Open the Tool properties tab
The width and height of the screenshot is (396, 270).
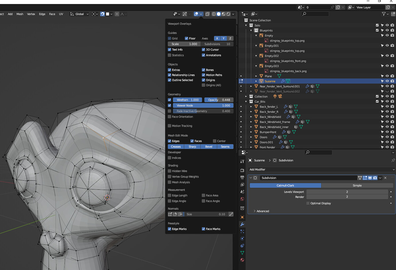[x=242, y=161]
